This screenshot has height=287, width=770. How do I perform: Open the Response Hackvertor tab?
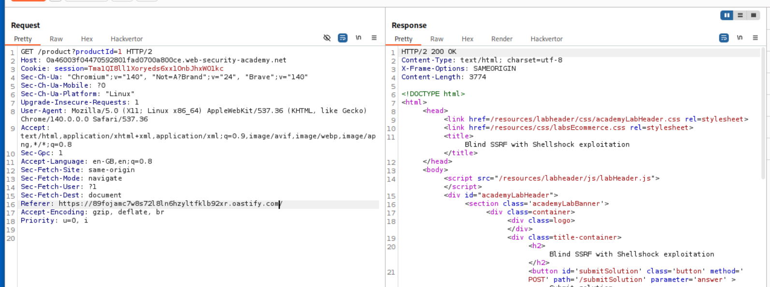click(546, 39)
